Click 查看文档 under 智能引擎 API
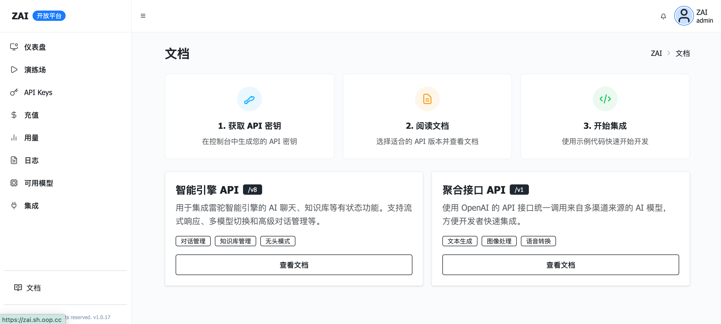 coord(294,265)
